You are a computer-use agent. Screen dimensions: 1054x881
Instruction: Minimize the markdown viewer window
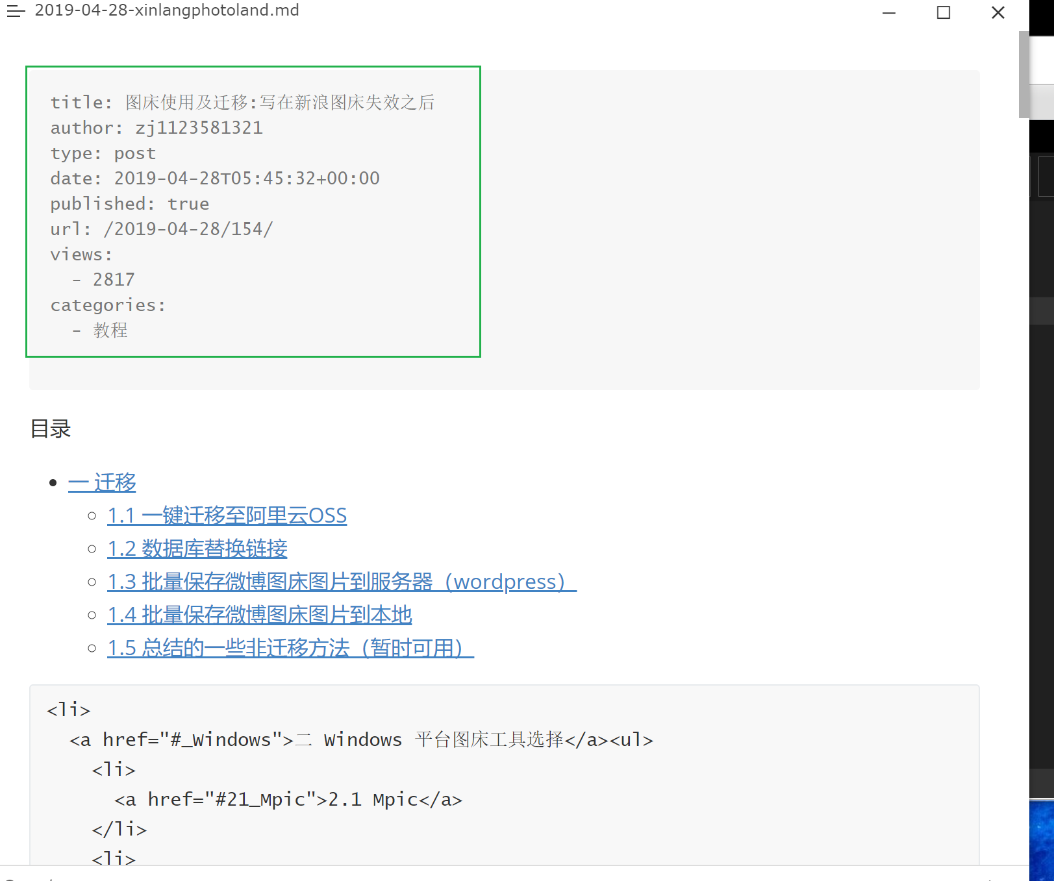tap(889, 12)
